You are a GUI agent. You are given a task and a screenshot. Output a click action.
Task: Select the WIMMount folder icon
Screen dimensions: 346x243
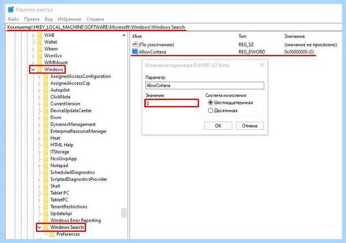point(39,62)
